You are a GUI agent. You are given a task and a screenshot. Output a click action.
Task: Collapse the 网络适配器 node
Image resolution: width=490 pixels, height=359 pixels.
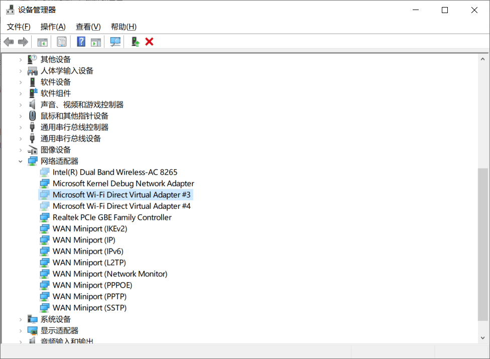[x=20, y=161]
